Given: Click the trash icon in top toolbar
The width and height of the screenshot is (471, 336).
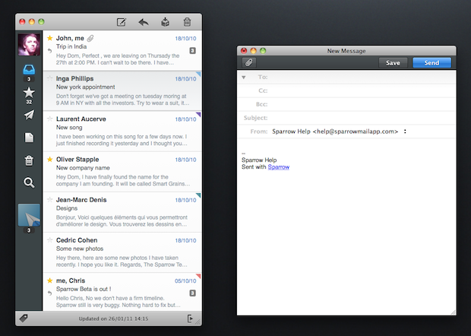Looking at the screenshot, I should [187, 22].
